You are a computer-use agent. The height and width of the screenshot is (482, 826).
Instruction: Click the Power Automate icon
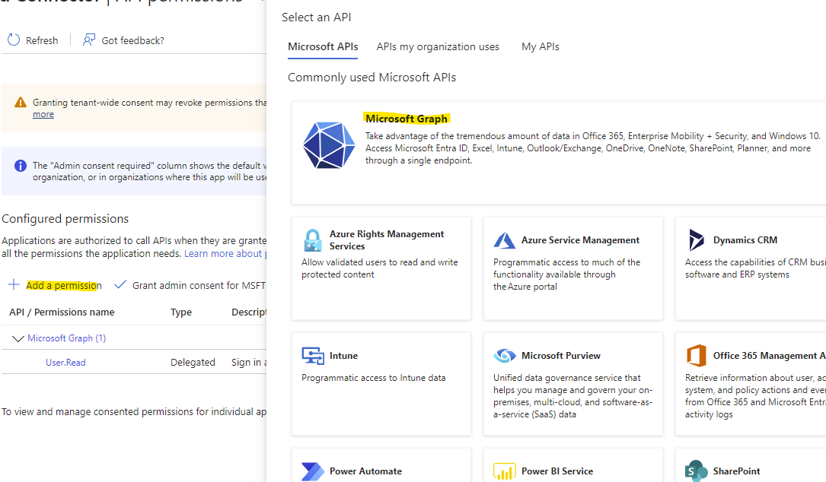313,471
